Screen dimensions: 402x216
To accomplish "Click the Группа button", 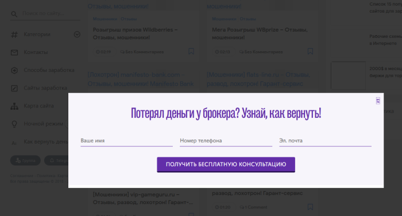I will 25,161.
